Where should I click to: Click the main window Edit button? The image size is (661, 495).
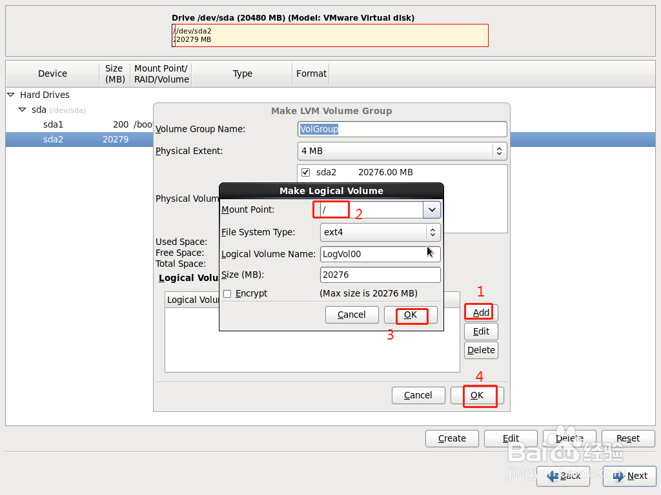click(x=511, y=438)
